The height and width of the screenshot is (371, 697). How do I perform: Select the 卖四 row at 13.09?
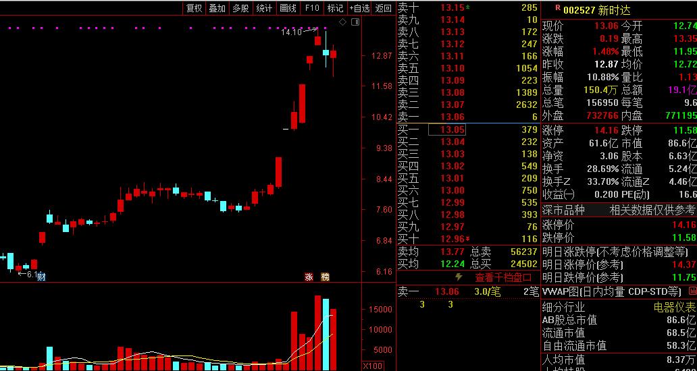click(x=467, y=80)
